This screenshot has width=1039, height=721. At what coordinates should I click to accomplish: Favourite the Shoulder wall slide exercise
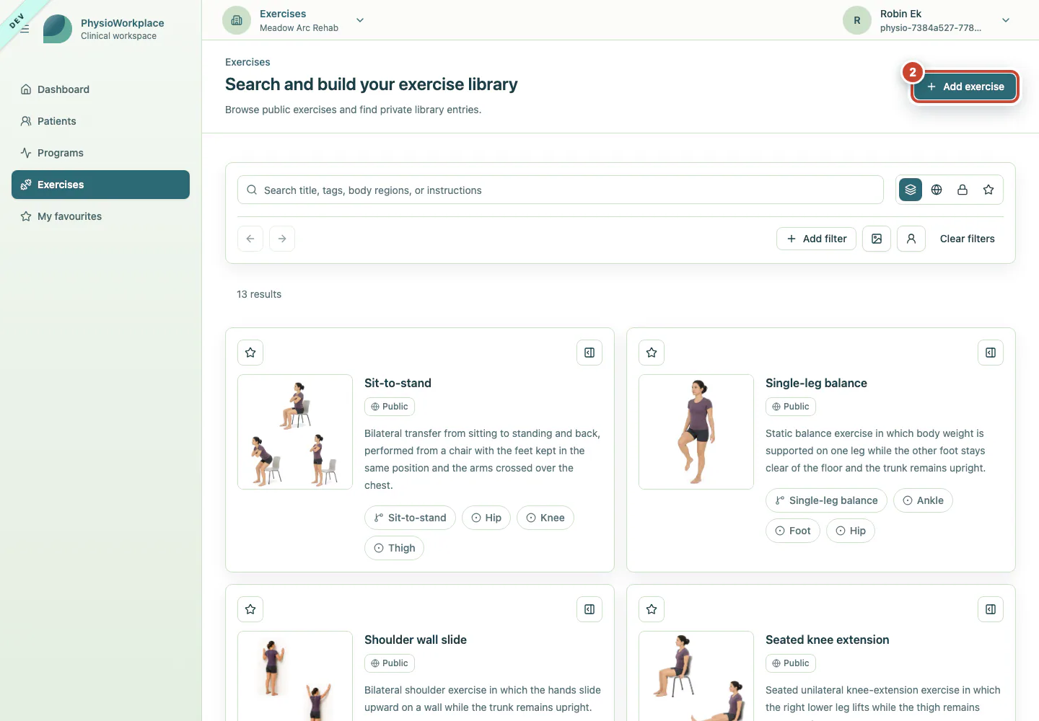click(250, 609)
